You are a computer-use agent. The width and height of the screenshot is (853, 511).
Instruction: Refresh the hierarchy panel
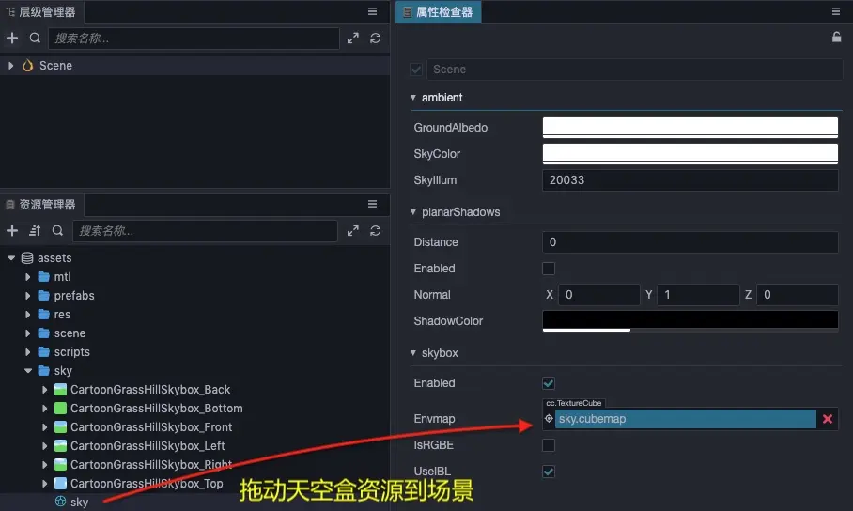pyautogui.click(x=376, y=39)
